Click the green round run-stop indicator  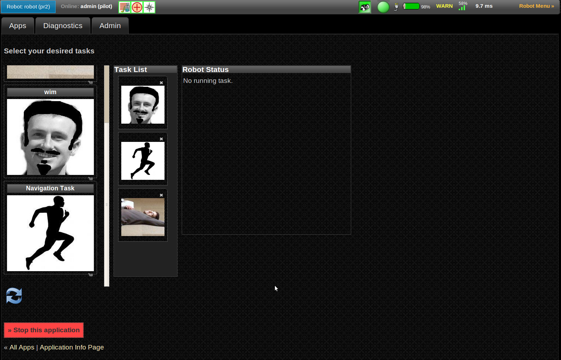click(x=383, y=7)
